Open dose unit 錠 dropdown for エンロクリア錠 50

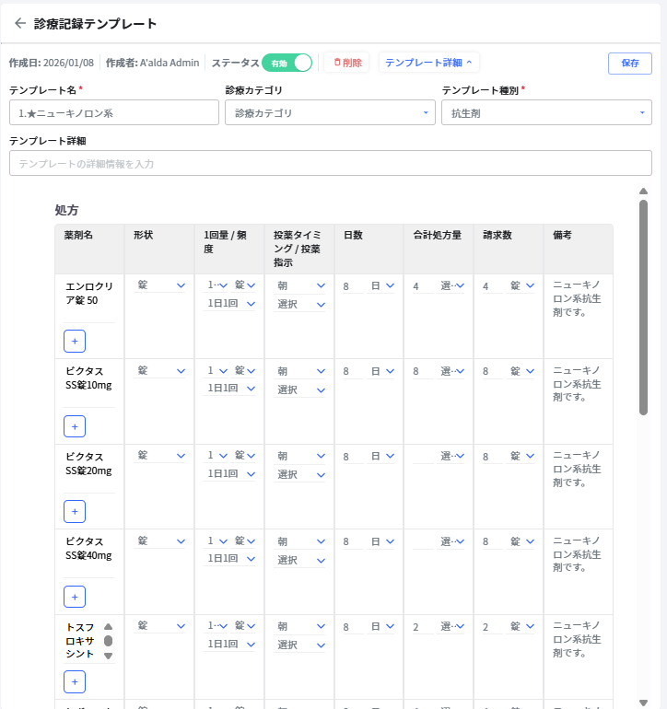point(244,285)
